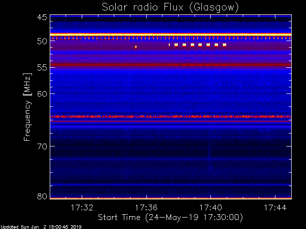Click the "Start Time (24-May-19 17:30:00)" label
The image size is (306, 229).
click(170, 218)
